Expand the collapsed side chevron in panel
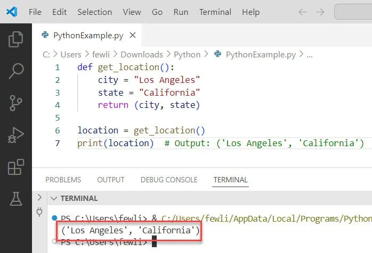372x253 pixels. coord(39,198)
